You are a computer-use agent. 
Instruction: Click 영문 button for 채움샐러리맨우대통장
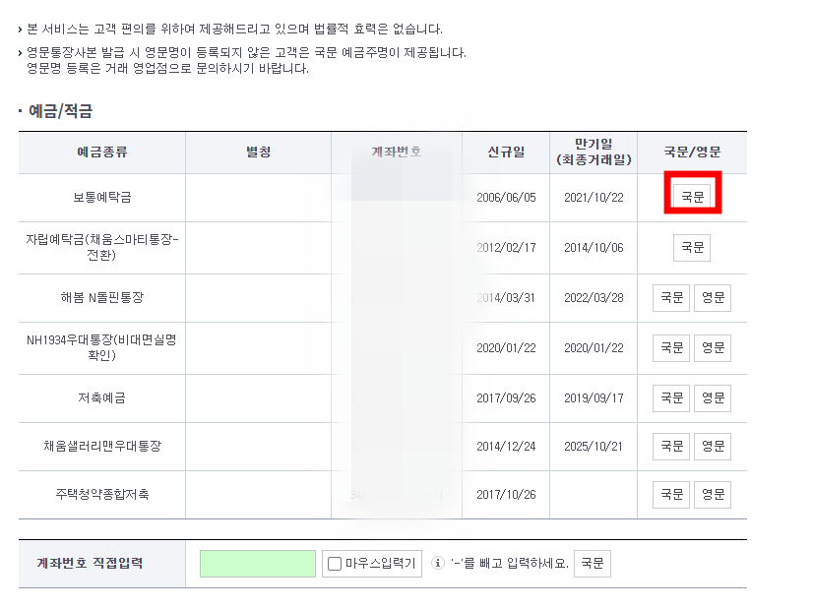[713, 447]
